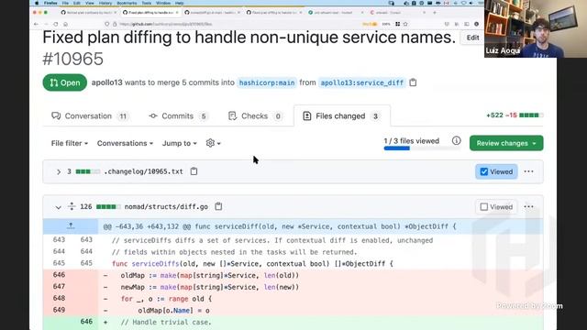Go to Firefox home page
The height and width of the screenshot is (330, 587).
click(65, 24)
